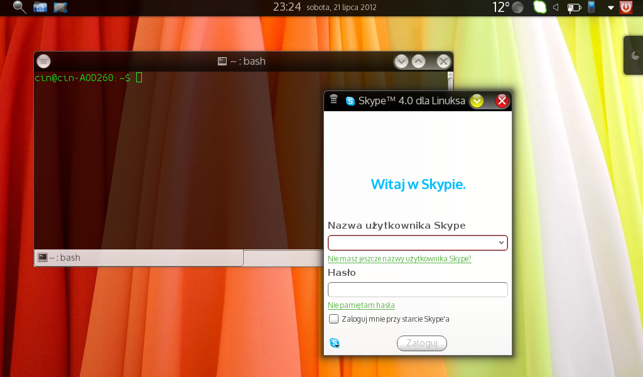Open the bash terminal window menu button
Image resolution: width=643 pixels, height=377 pixels.
tap(43, 61)
